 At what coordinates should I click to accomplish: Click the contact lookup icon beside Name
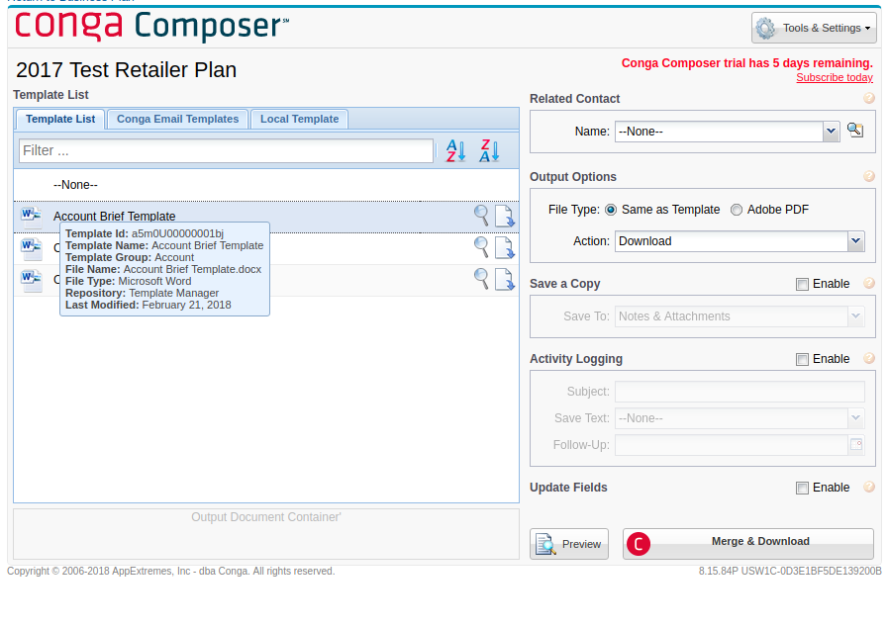855,131
